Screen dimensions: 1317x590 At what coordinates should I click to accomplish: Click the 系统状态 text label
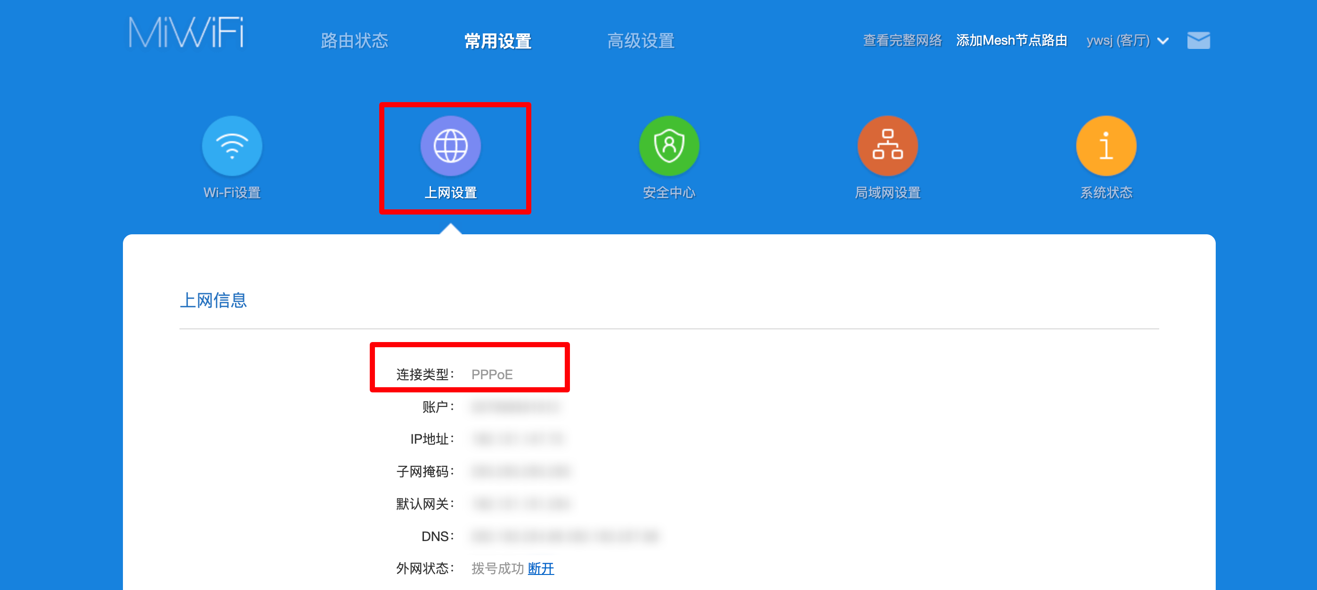(1106, 192)
